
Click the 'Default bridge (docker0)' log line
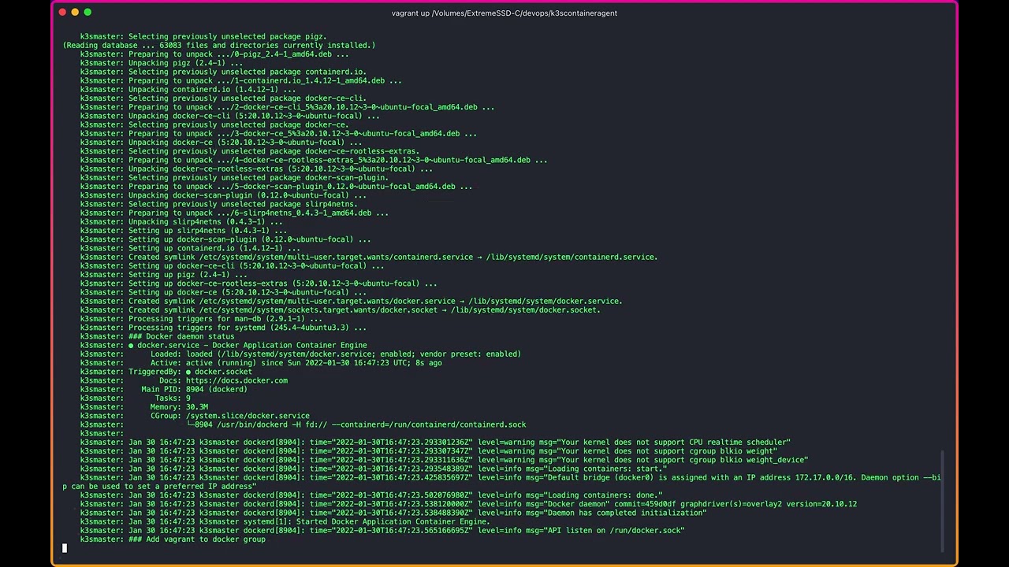tap(501, 482)
